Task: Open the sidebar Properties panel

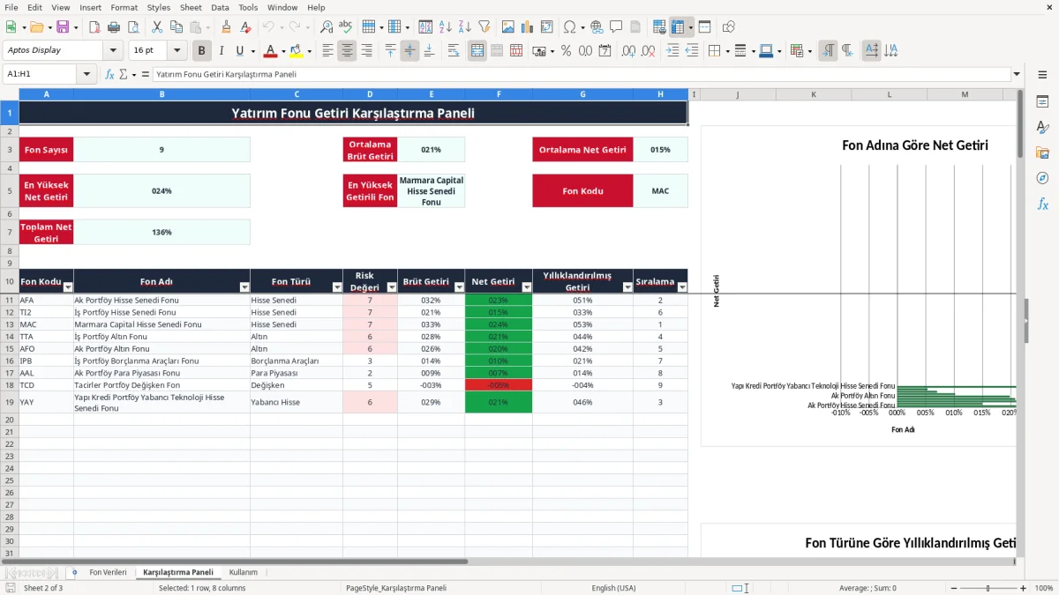Action: [1042, 102]
